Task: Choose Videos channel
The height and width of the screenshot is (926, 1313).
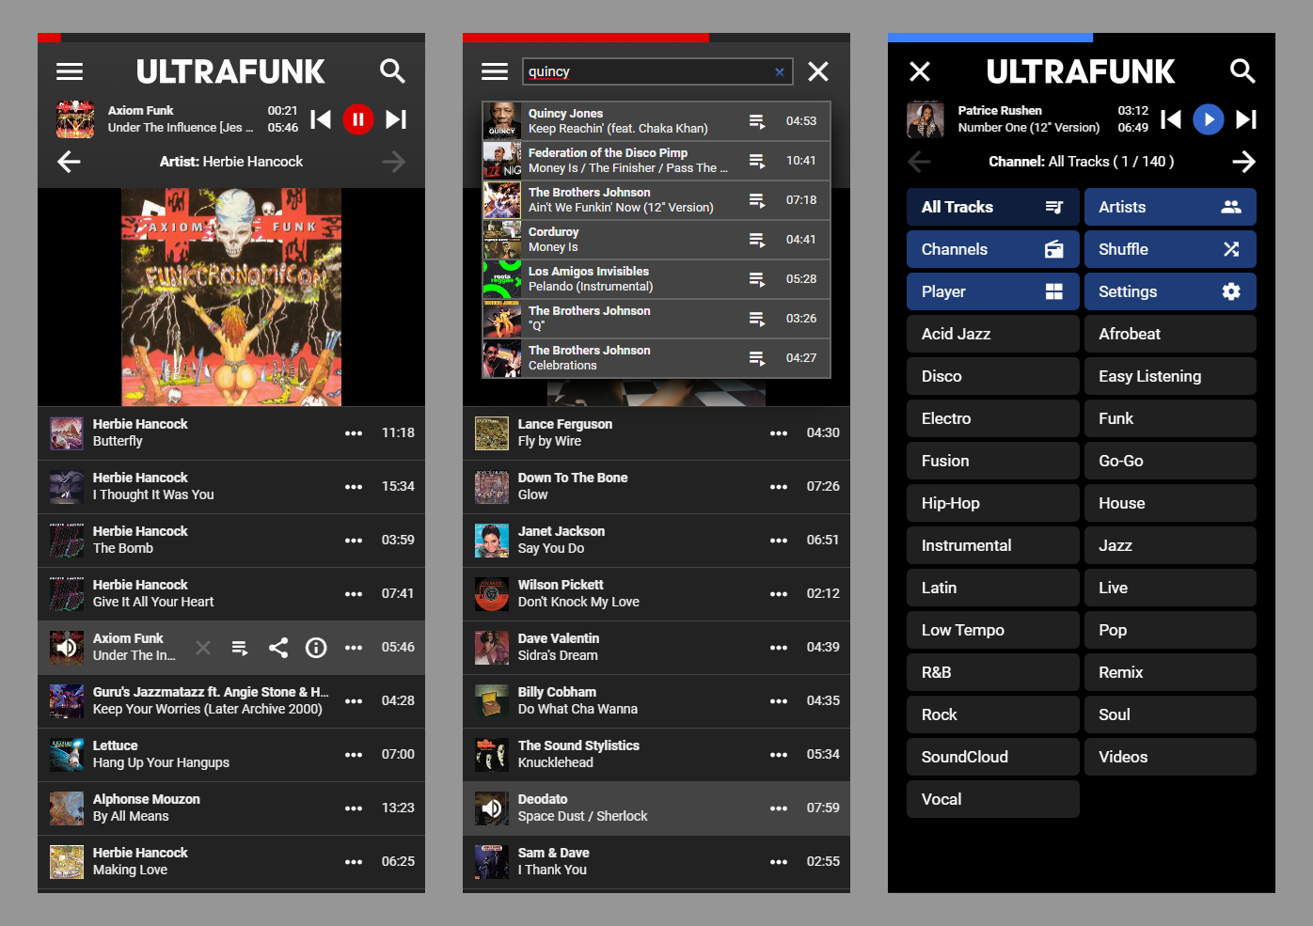Action: pyautogui.click(x=1170, y=757)
